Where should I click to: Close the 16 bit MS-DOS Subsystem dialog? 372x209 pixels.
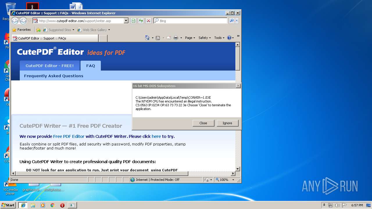[x=238, y=86]
